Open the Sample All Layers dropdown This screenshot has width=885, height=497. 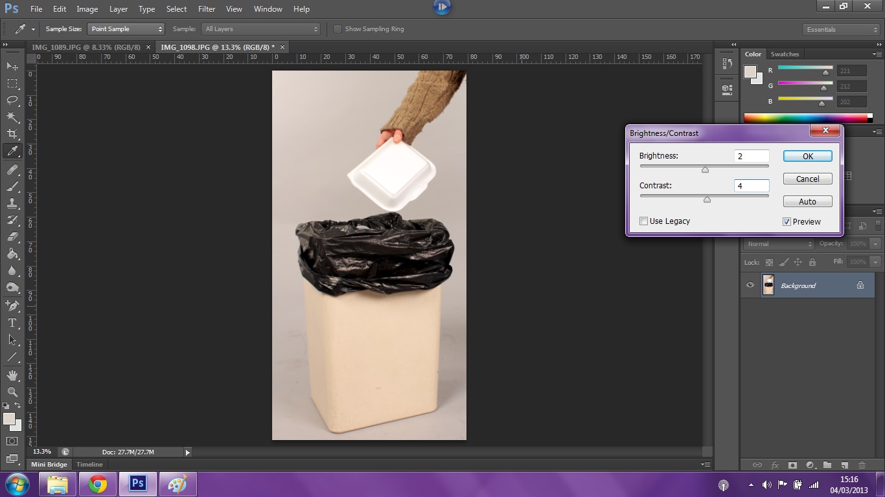(x=262, y=29)
